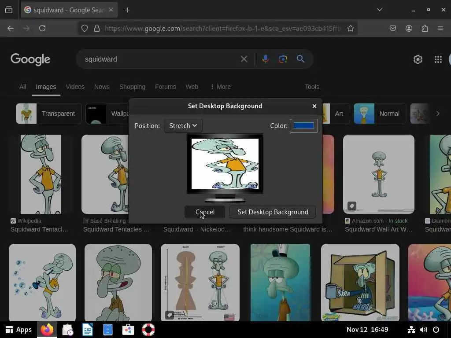This screenshot has height=338, width=451.
Task: Go back to previous page
Action: coord(11,28)
